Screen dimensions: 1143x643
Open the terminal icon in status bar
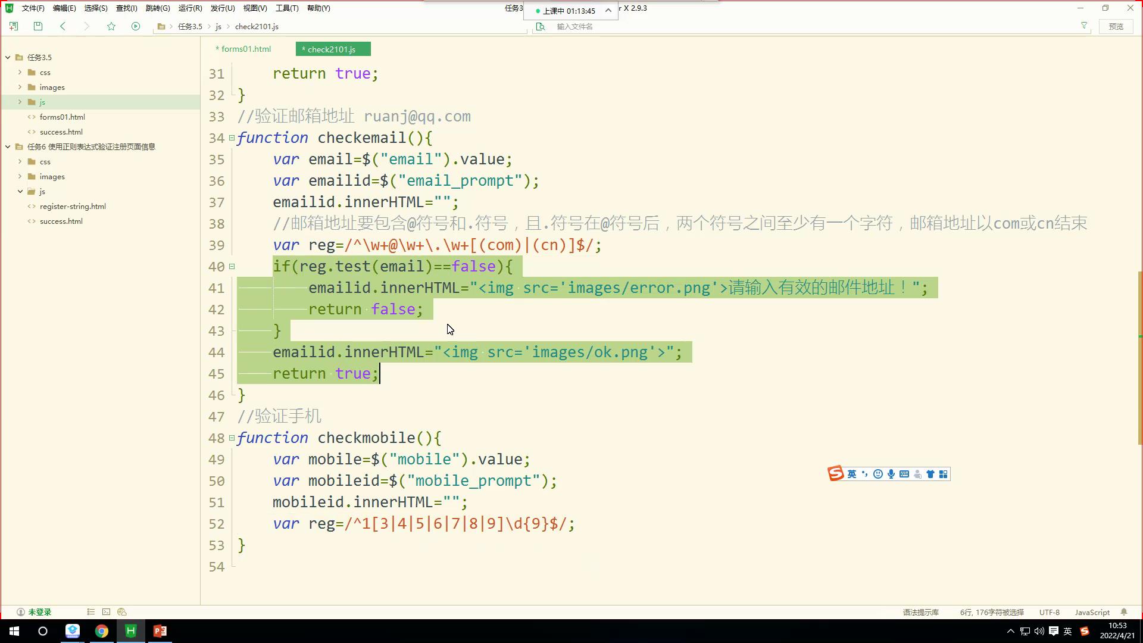click(x=106, y=612)
